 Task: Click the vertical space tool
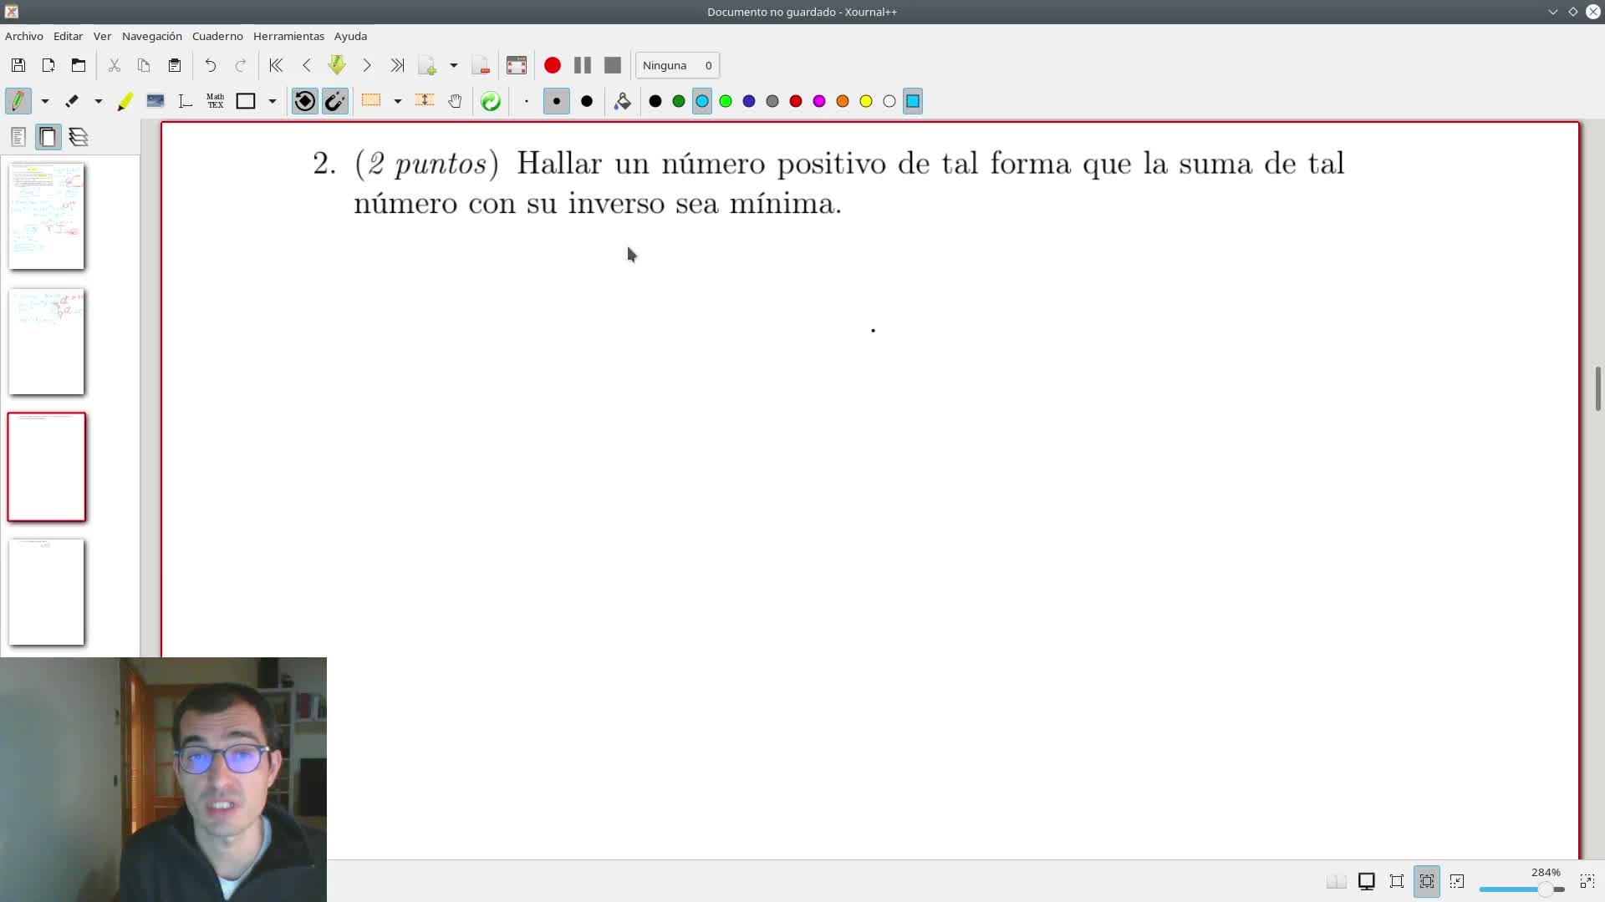425,101
